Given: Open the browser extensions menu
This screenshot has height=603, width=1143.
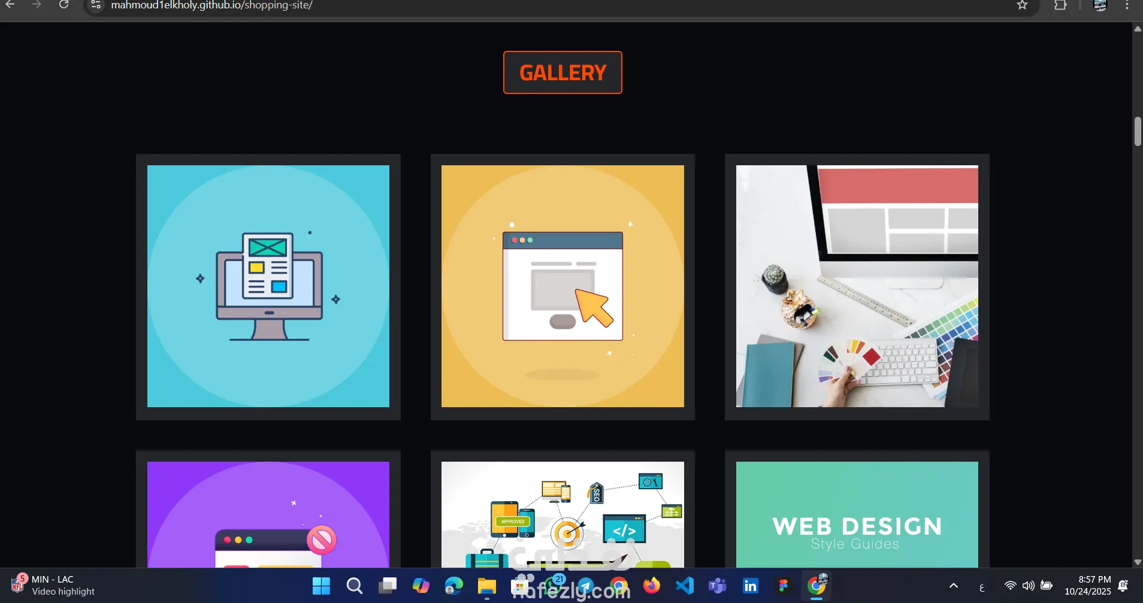Looking at the screenshot, I should tap(1060, 5).
